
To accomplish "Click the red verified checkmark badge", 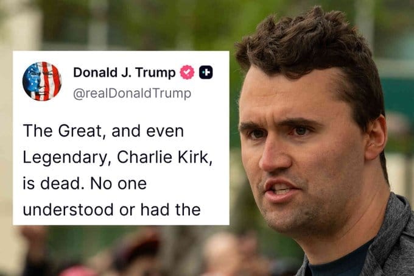I will (x=187, y=73).
